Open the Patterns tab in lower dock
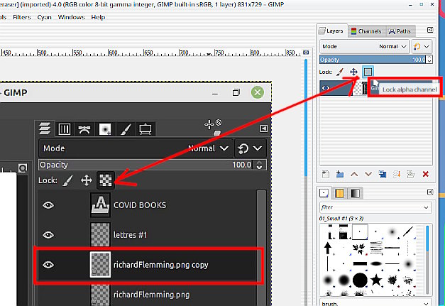This screenshot has width=445, height=306. click(x=339, y=193)
